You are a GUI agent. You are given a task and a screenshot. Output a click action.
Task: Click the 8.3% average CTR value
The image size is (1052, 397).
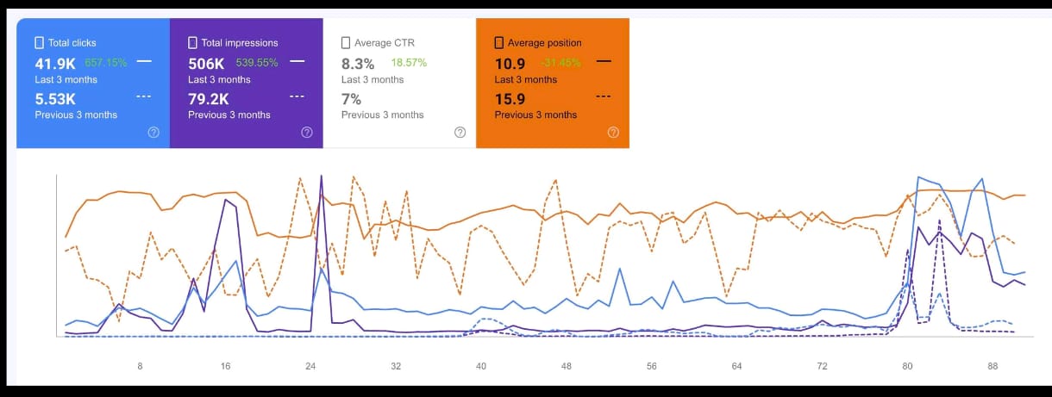pos(358,63)
